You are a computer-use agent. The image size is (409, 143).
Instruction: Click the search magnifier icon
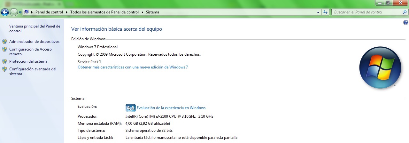pyautogui.click(x=405, y=12)
